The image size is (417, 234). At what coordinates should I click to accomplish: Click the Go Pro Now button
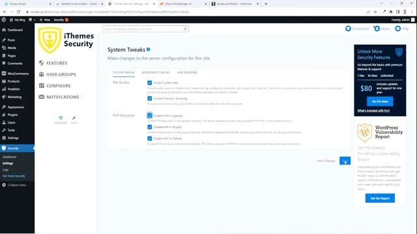pyautogui.click(x=380, y=101)
